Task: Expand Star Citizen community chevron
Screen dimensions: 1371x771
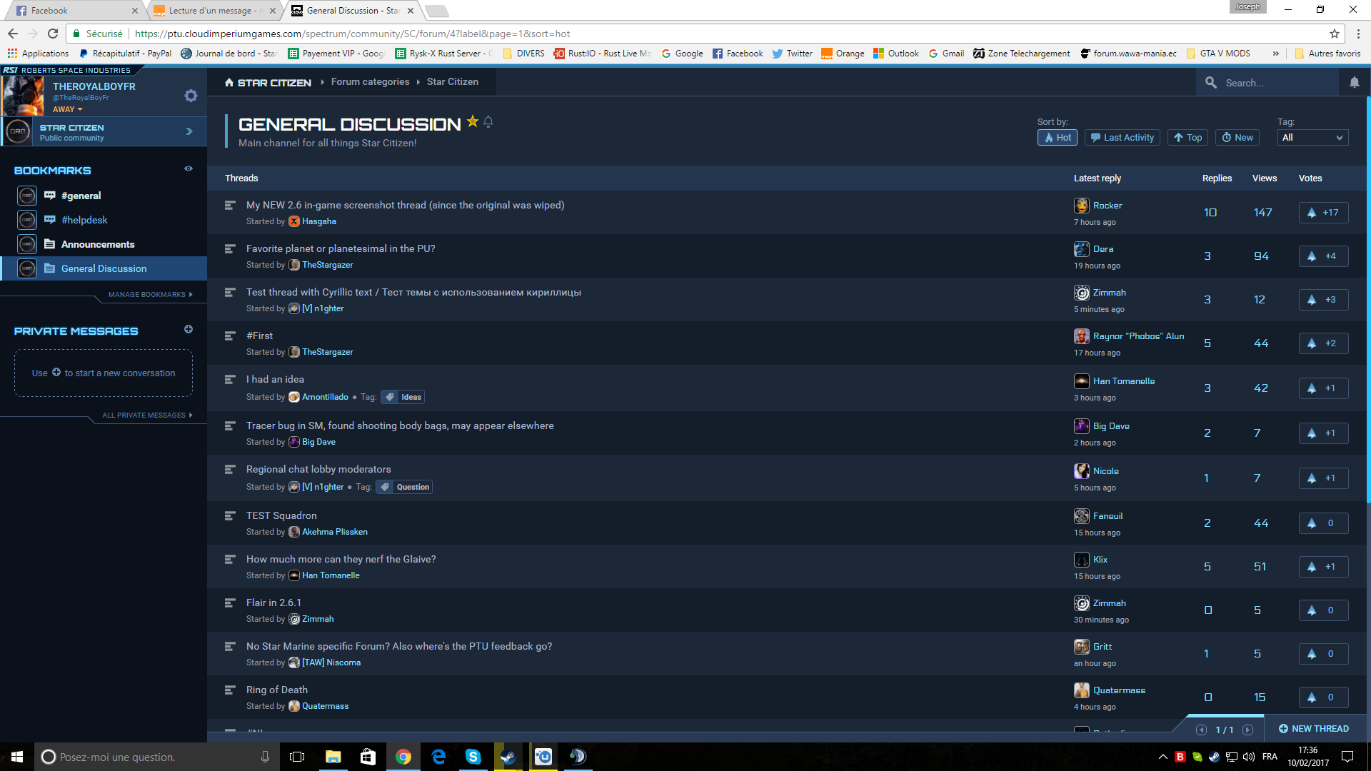Action: 189,131
